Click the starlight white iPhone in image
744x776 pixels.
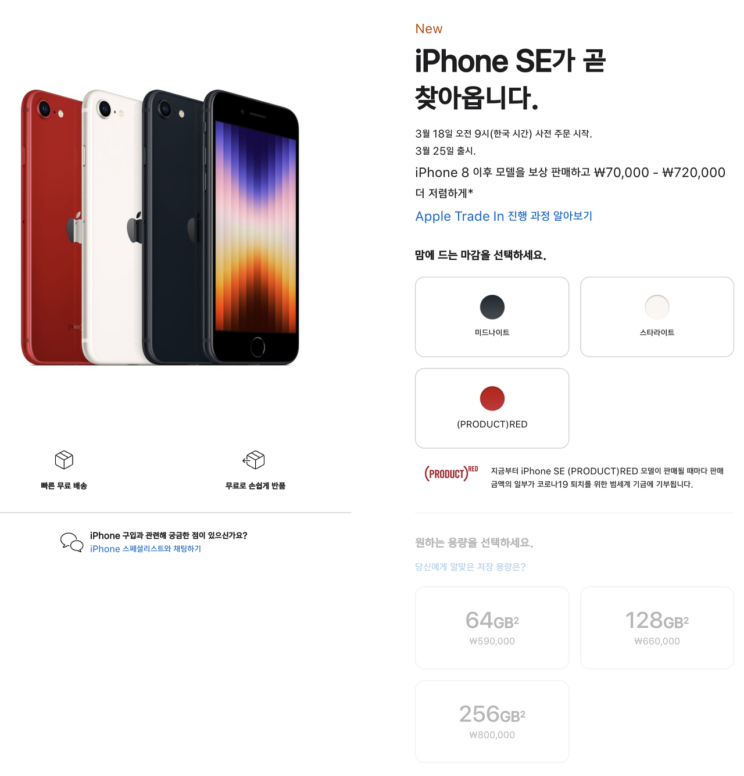[x=113, y=227]
